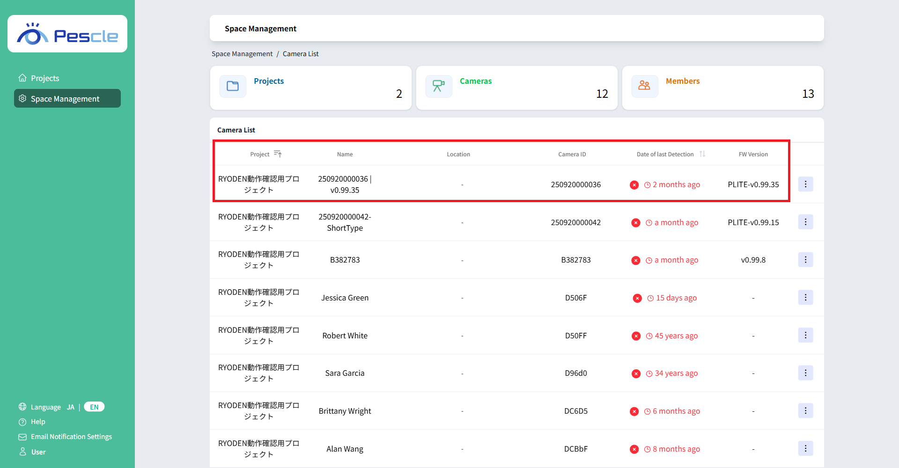The width and height of the screenshot is (899, 468).
Task: Open Projects in the sidebar
Action: tap(45, 78)
